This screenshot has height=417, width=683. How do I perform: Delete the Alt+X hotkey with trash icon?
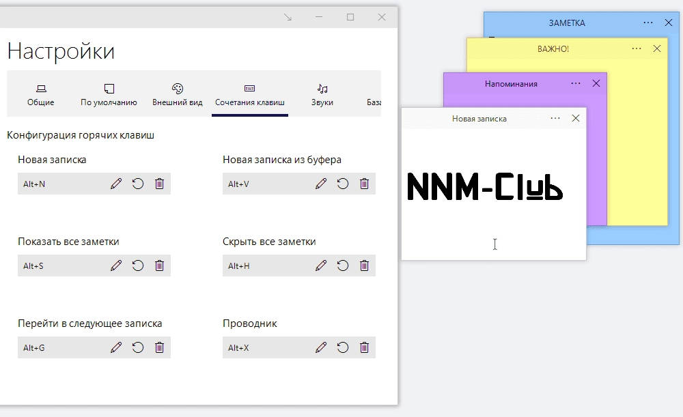click(x=365, y=347)
